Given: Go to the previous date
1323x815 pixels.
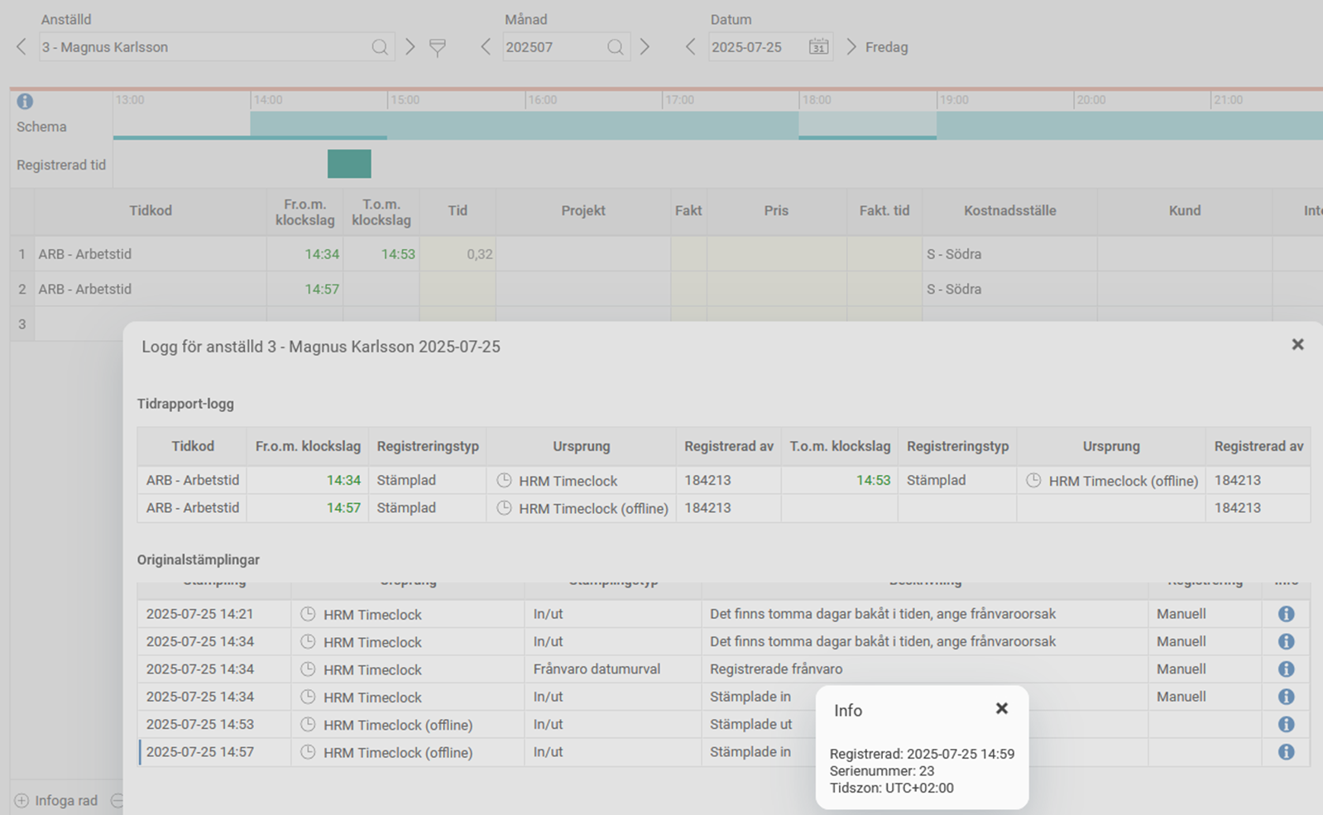Looking at the screenshot, I should [690, 47].
